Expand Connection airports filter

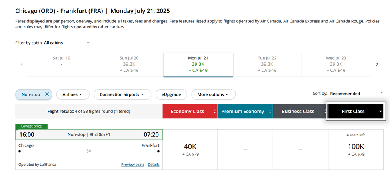pyautogui.click(x=122, y=94)
